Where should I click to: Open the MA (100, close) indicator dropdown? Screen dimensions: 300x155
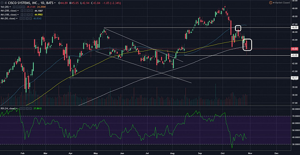pyautogui.click(x=18, y=15)
